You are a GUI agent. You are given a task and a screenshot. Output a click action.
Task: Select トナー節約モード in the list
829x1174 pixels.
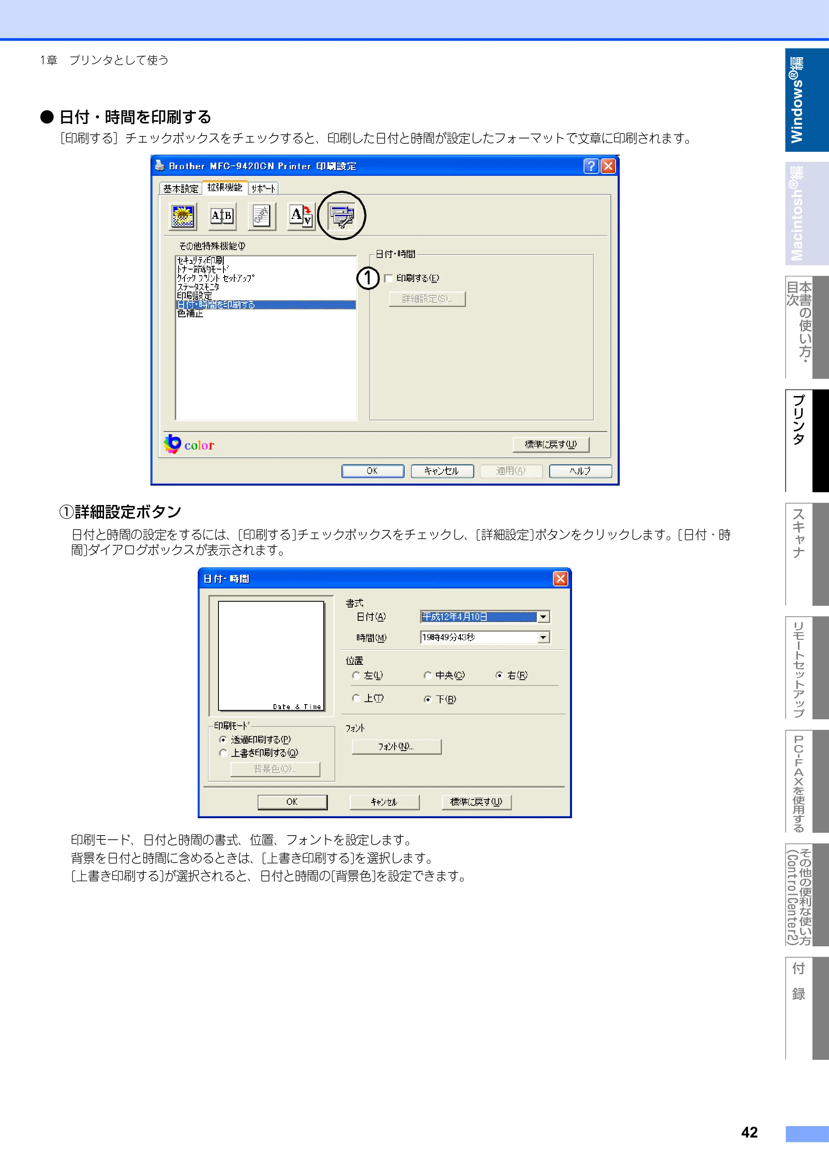265,269
